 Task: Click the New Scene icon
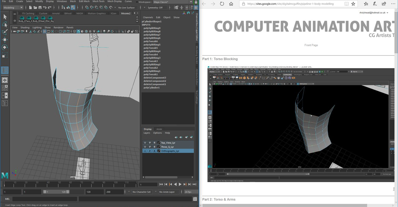pos(30,7)
